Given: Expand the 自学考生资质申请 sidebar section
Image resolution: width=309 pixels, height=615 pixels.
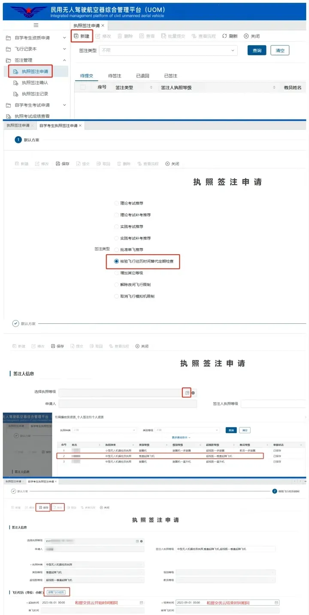Looking at the screenshot, I should click(x=64, y=38).
